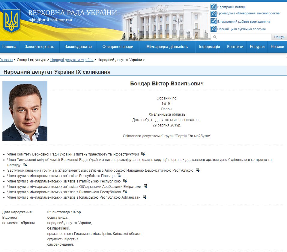Open details icon after Об'єднаними Арабськими Еміратами
The width and height of the screenshot is (287, 252).
[x=145, y=186]
